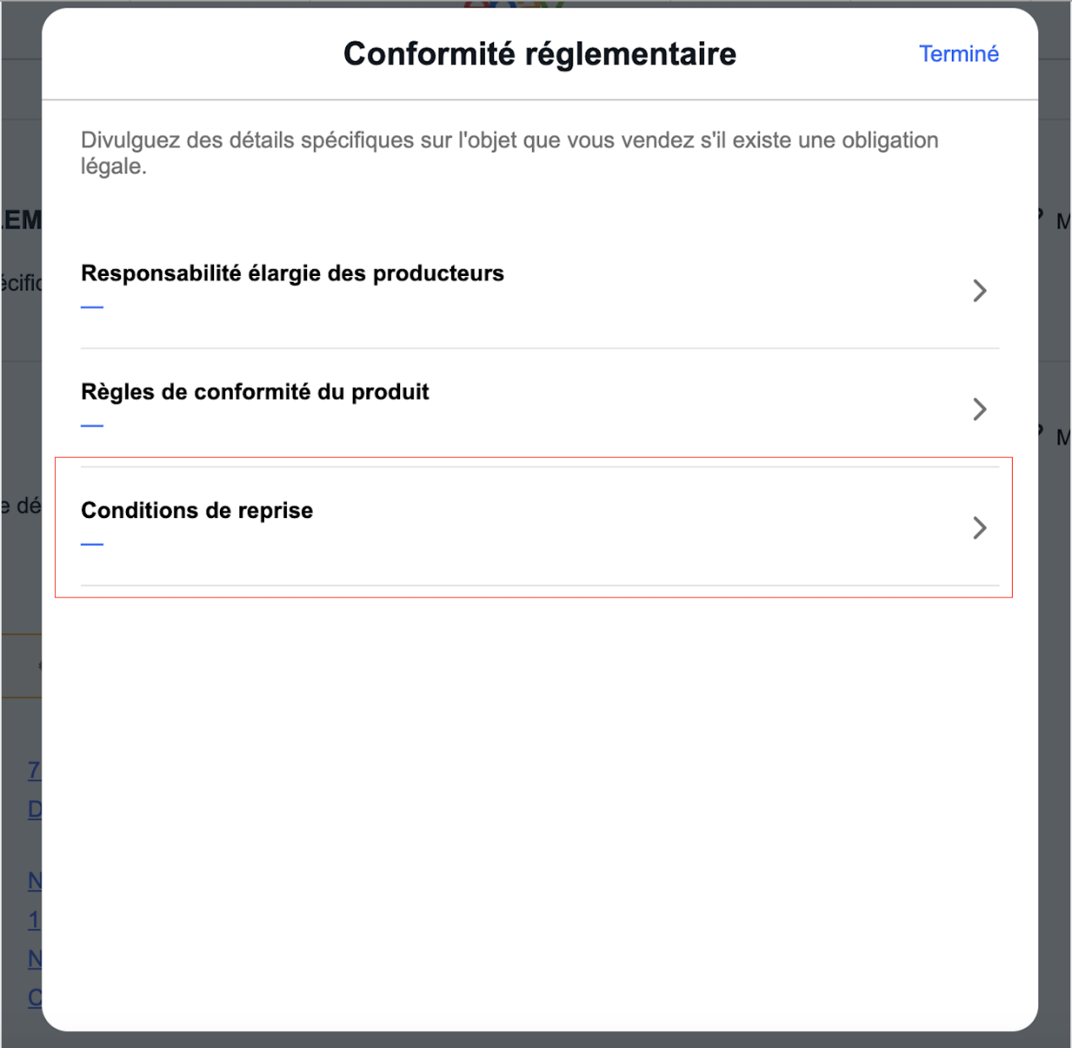Expand chevron for Règles de conformité du produit
1072x1048 pixels.
pyautogui.click(x=979, y=410)
